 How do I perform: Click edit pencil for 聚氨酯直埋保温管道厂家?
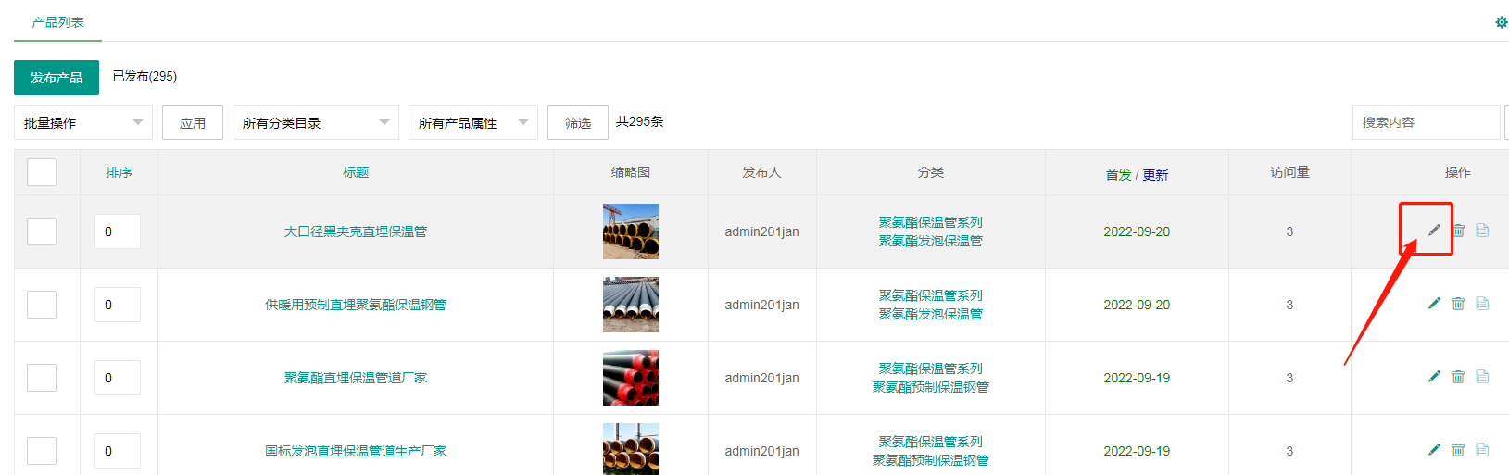pos(1434,377)
